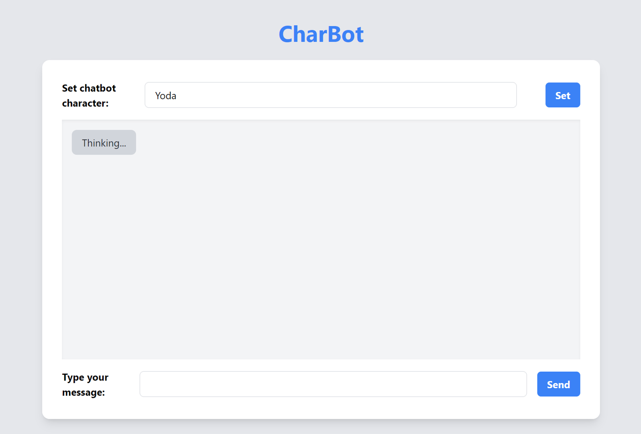Viewport: 641px width, 434px height.
Task: Click the "Type your message:" label
Action: coord(85,385)
